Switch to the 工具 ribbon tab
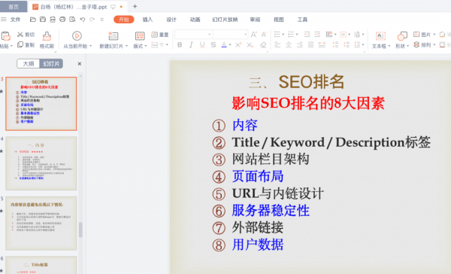The height and width of the screenshot is (274, 451). click(x=302, y=20)
